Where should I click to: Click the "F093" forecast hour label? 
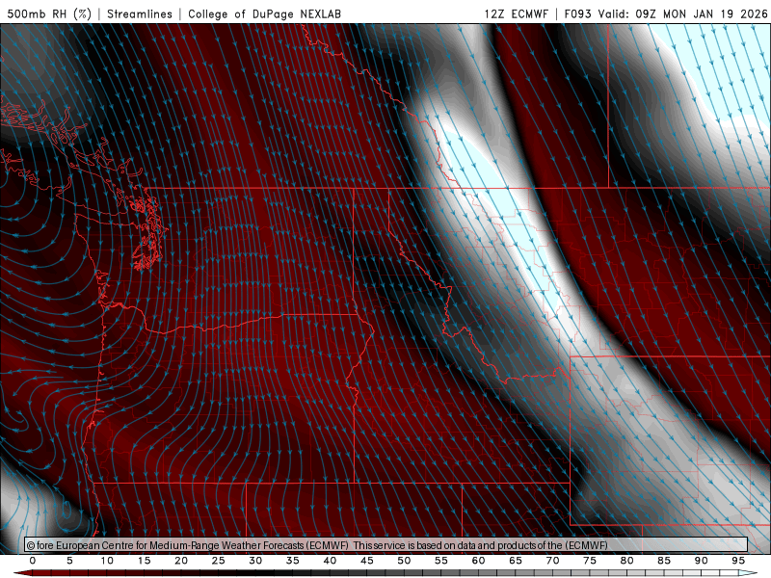pyautogui.click(x=577, y=13)
